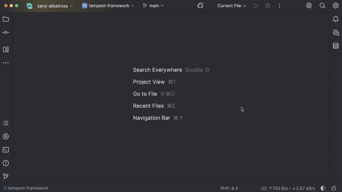The width and height of the screenshot is (342, 192).
Task: Open the Notifications bell
Action: coord(336,19)
